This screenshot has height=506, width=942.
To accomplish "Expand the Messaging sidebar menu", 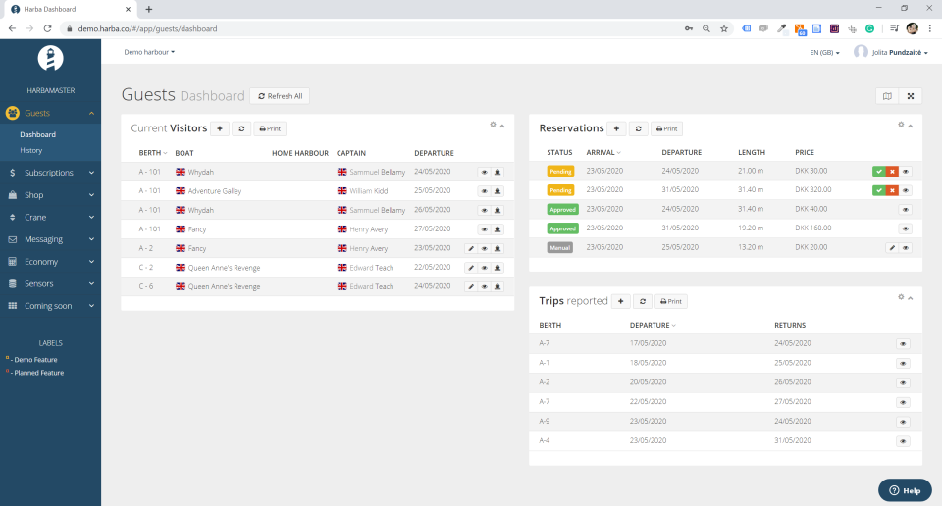I will [50, 239].
